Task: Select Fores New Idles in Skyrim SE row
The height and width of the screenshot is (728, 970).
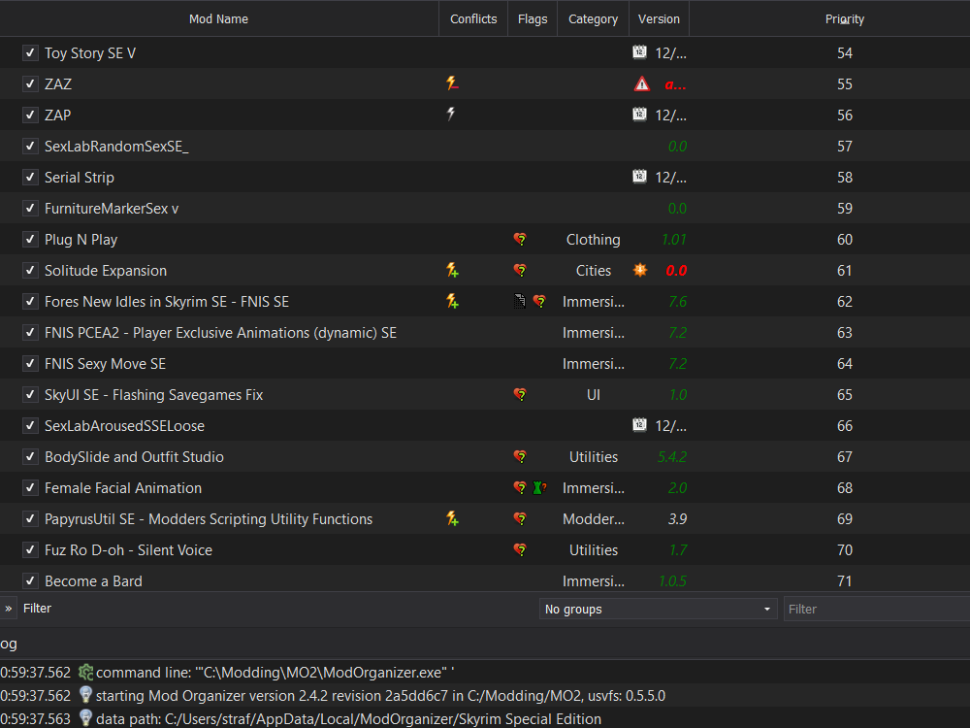Action: click(485, 302)
